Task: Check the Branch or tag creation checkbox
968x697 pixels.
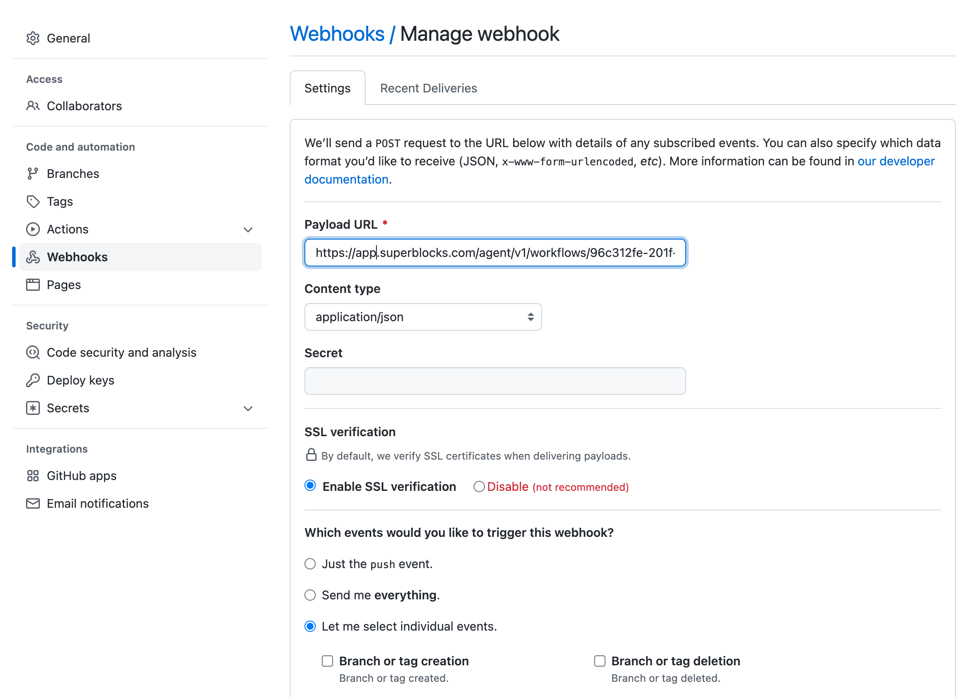Action: [327, 661]
